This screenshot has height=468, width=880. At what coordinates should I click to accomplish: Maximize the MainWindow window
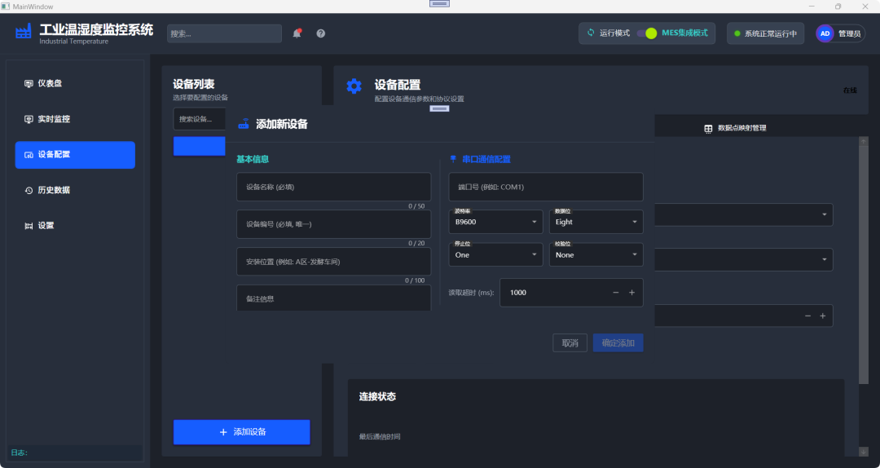[838, 7]
